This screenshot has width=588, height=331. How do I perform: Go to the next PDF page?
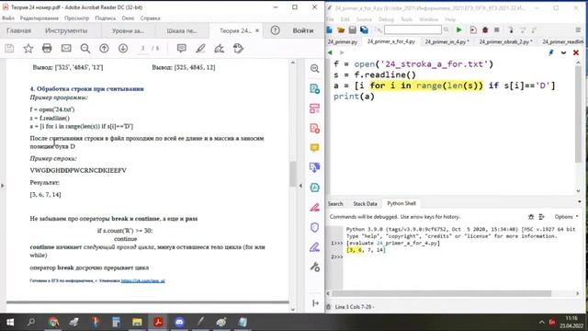pyautogui.click(x=123, y=48)
